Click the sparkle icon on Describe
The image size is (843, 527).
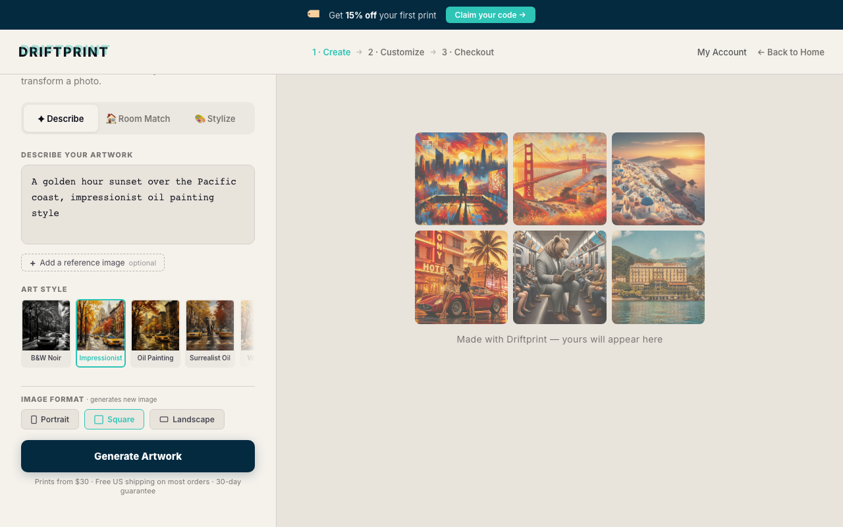[41, 119]
